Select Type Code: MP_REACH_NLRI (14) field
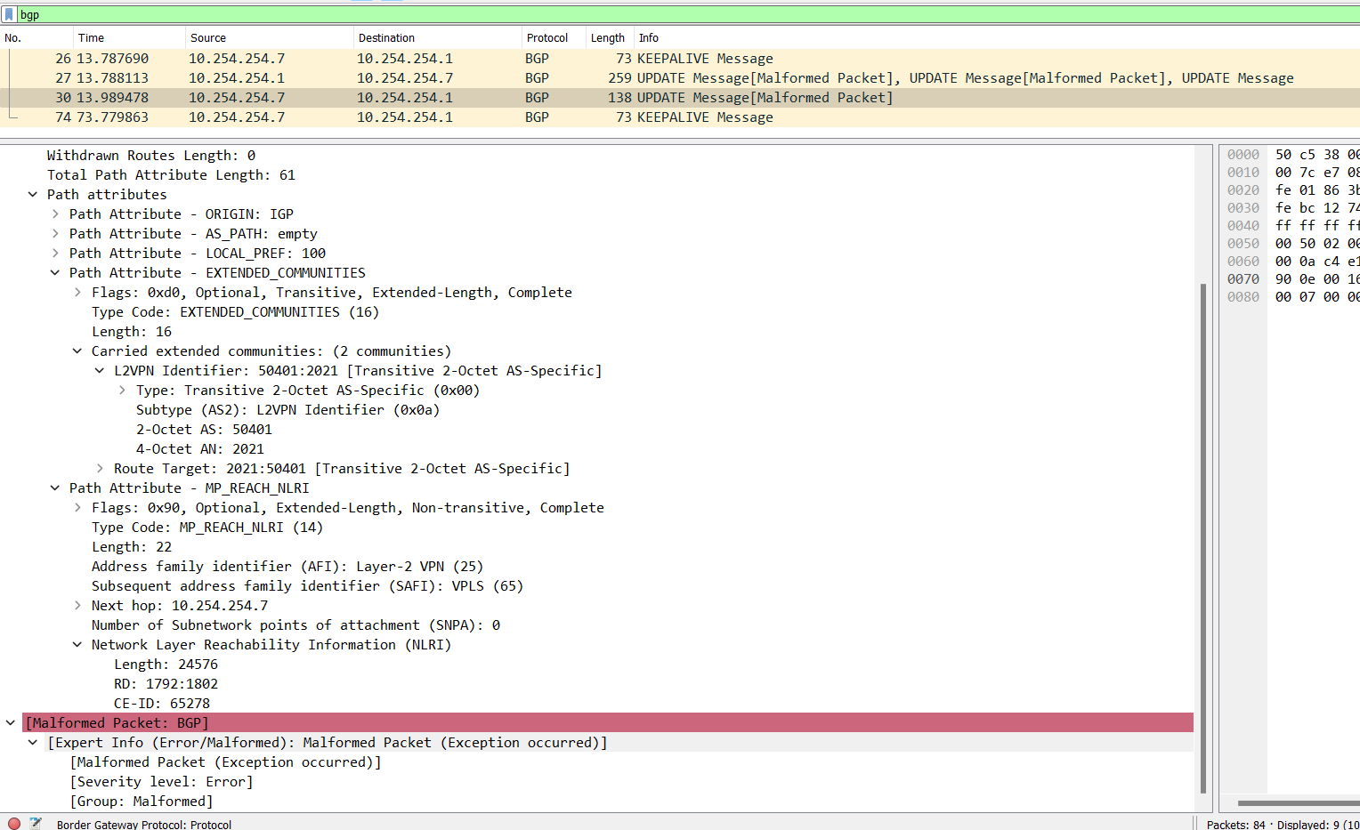 pos(207,528)
